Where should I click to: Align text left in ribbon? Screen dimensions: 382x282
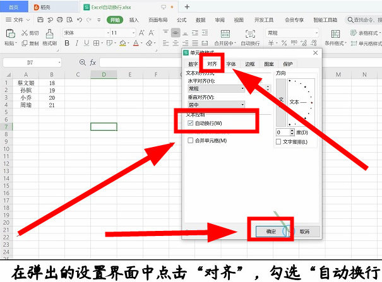click(x=165, y=43)
